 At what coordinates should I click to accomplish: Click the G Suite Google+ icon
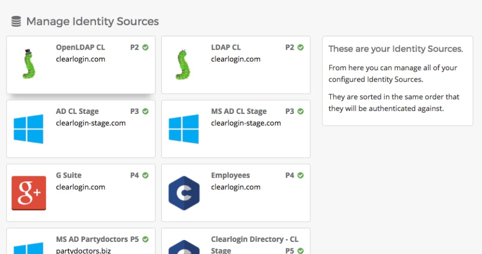pos(29,193)
